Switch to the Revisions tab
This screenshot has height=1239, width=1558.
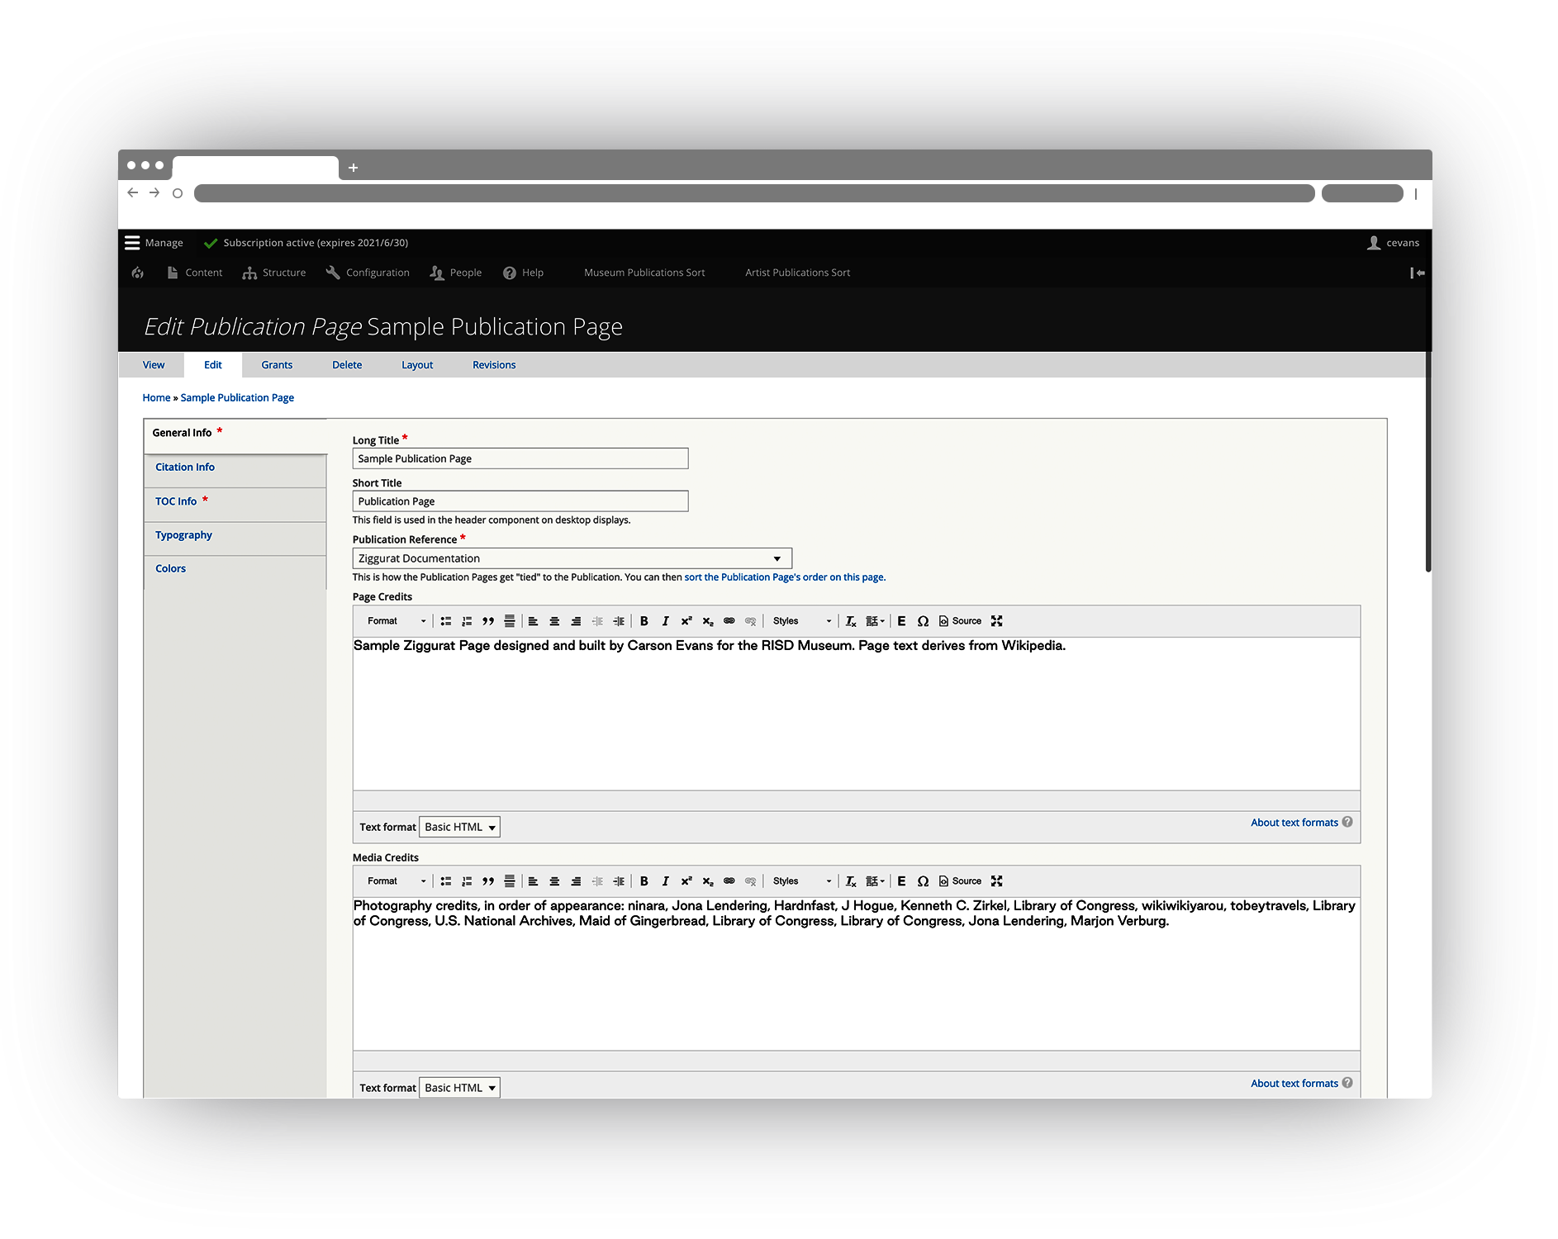[x=494, y=365]
